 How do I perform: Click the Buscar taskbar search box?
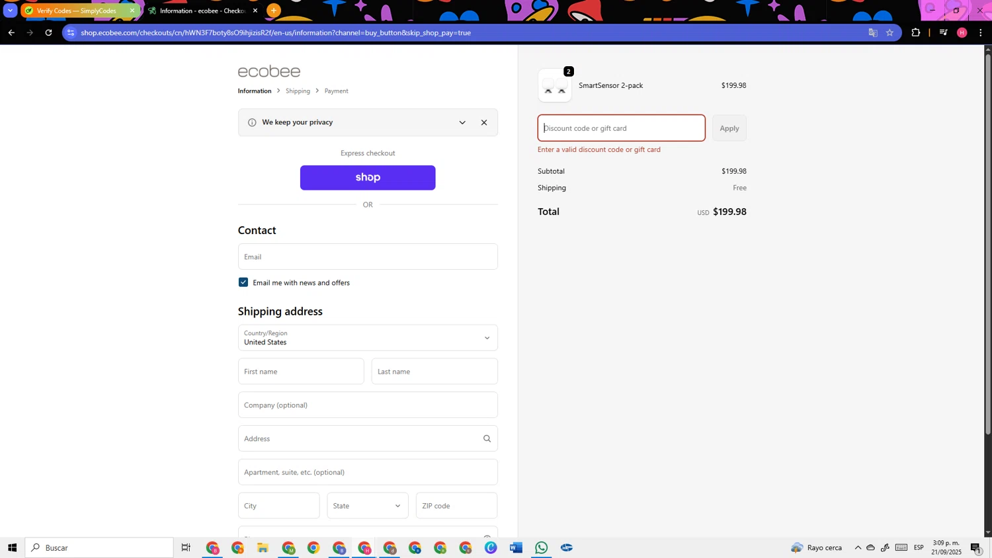click(99, 547)
